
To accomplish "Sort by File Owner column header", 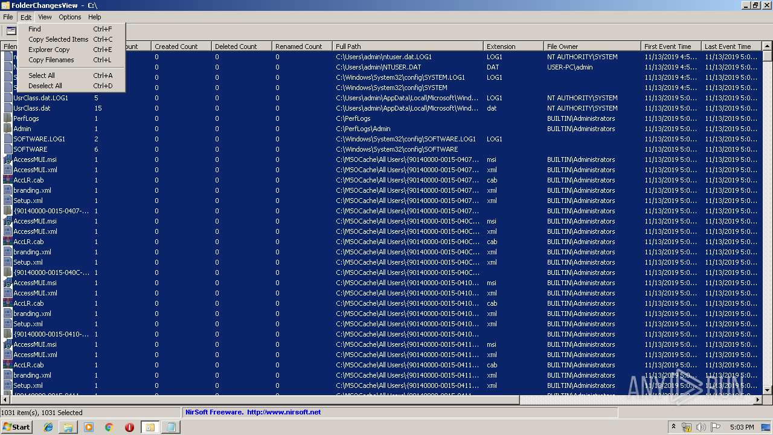I will click(592, 47).
